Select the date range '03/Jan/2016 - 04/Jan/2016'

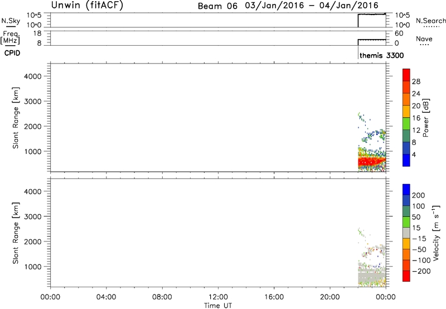pyautogui.click(x=312, y=6)
